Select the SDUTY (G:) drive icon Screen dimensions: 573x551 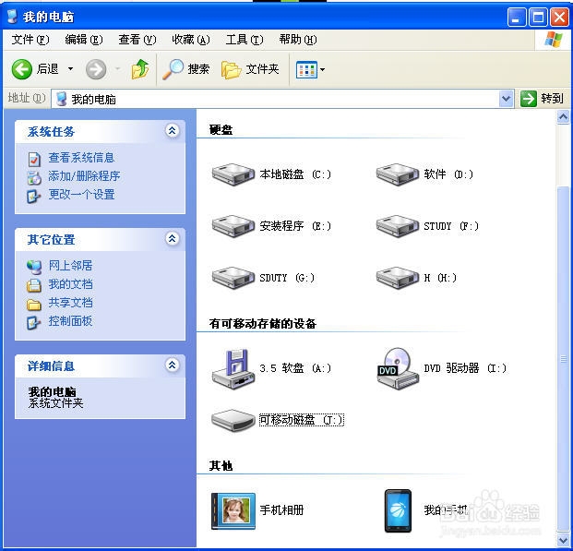(x=233, y=278)
